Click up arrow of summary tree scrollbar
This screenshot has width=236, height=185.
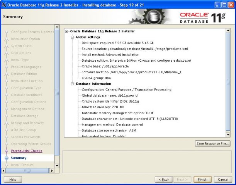[x=228, y=30]
